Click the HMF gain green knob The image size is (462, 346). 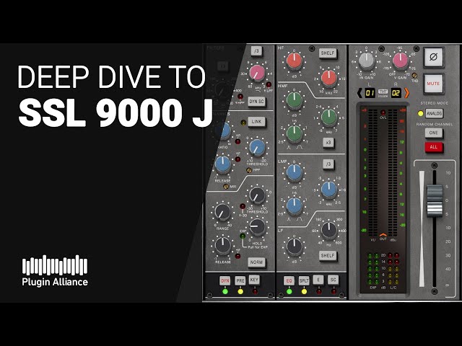[295, 100]
